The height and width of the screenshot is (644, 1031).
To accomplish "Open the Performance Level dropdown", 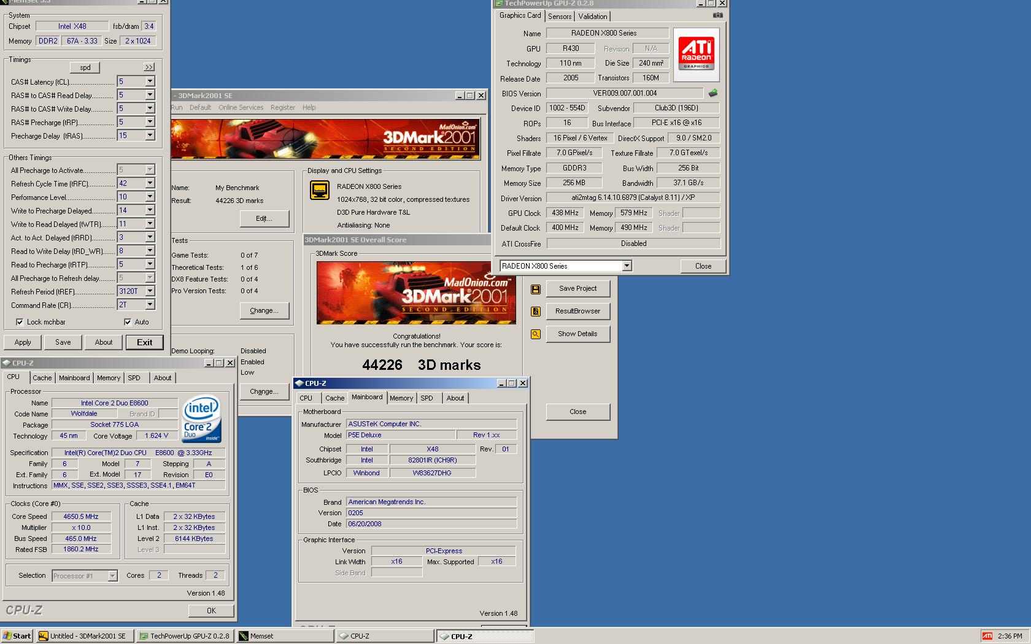I will (x=150, y=197).
